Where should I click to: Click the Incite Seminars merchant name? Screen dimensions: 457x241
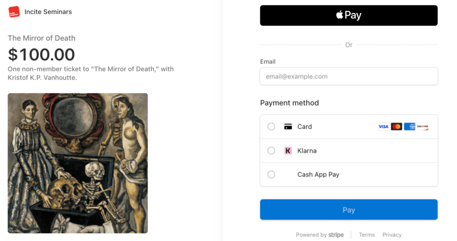[x=48, y=12]
